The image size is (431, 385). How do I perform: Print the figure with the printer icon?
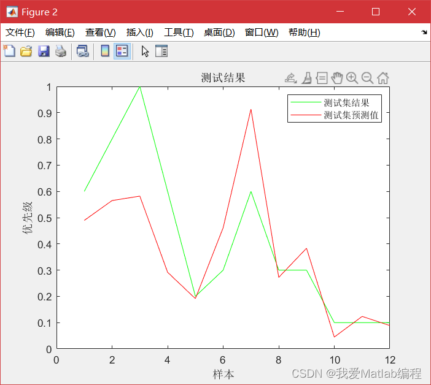pos(61,51)
